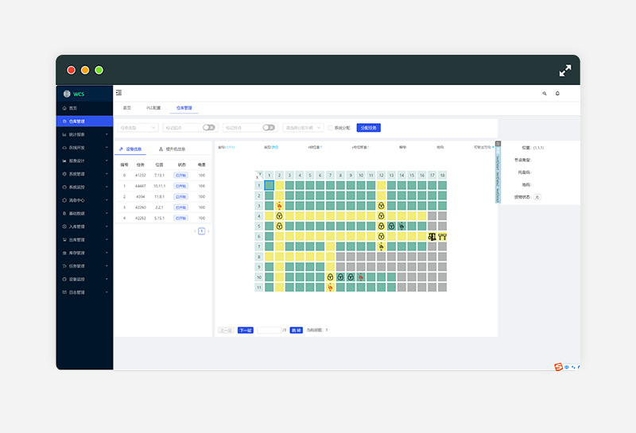Expand the 统计报表 sidebar menu
The width and height of the screenshot is (636, 433).
click(84, 134)
